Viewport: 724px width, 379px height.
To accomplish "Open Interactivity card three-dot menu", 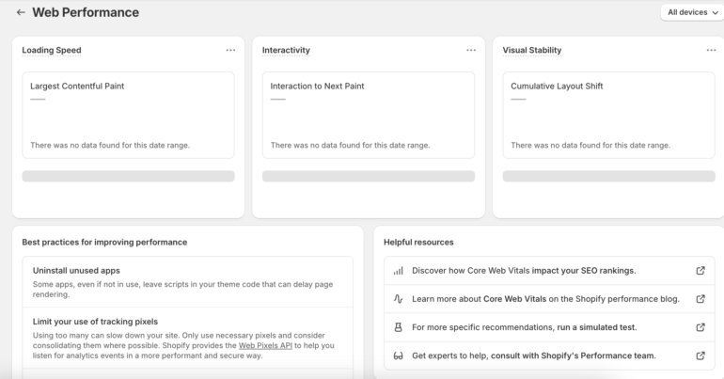I will (x=471, y=51).
